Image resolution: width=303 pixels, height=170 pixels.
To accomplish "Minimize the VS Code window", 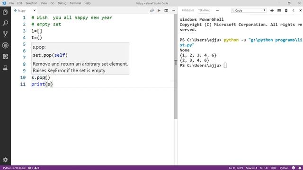I will [279, 3].
